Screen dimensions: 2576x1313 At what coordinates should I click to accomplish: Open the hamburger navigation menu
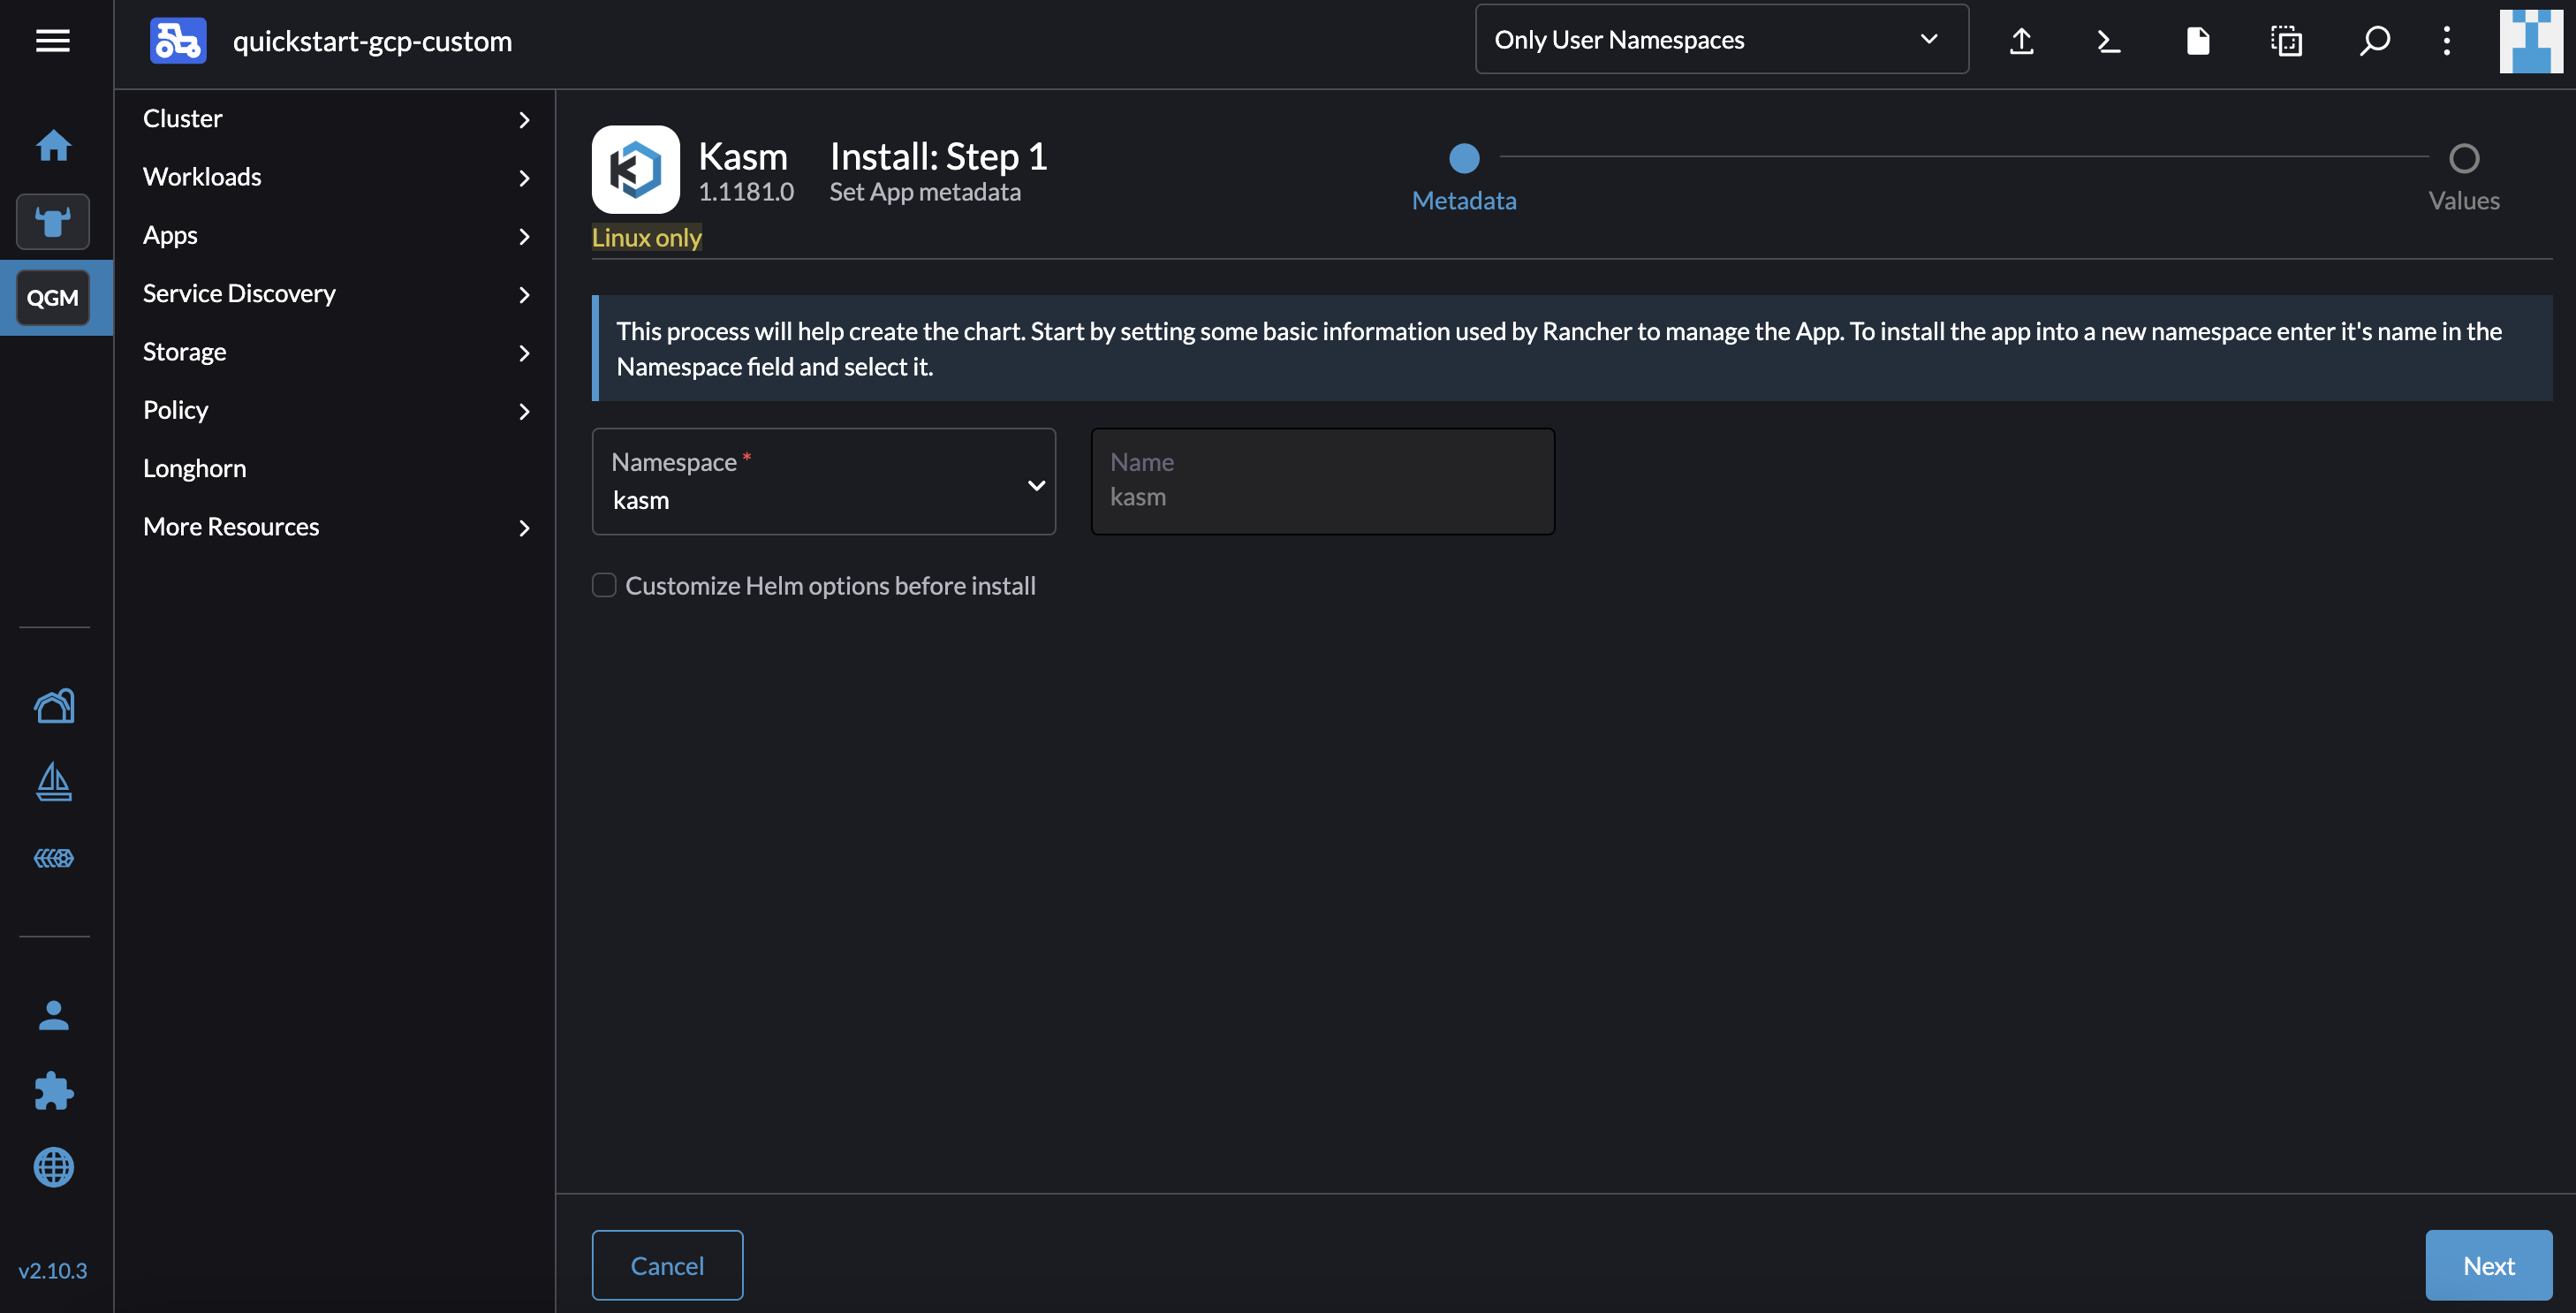pos(53,41)
